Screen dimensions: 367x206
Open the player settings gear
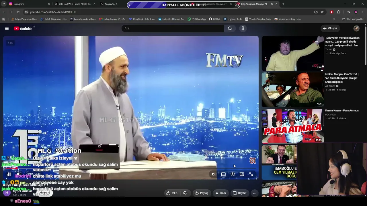click(x=233, y=174)
